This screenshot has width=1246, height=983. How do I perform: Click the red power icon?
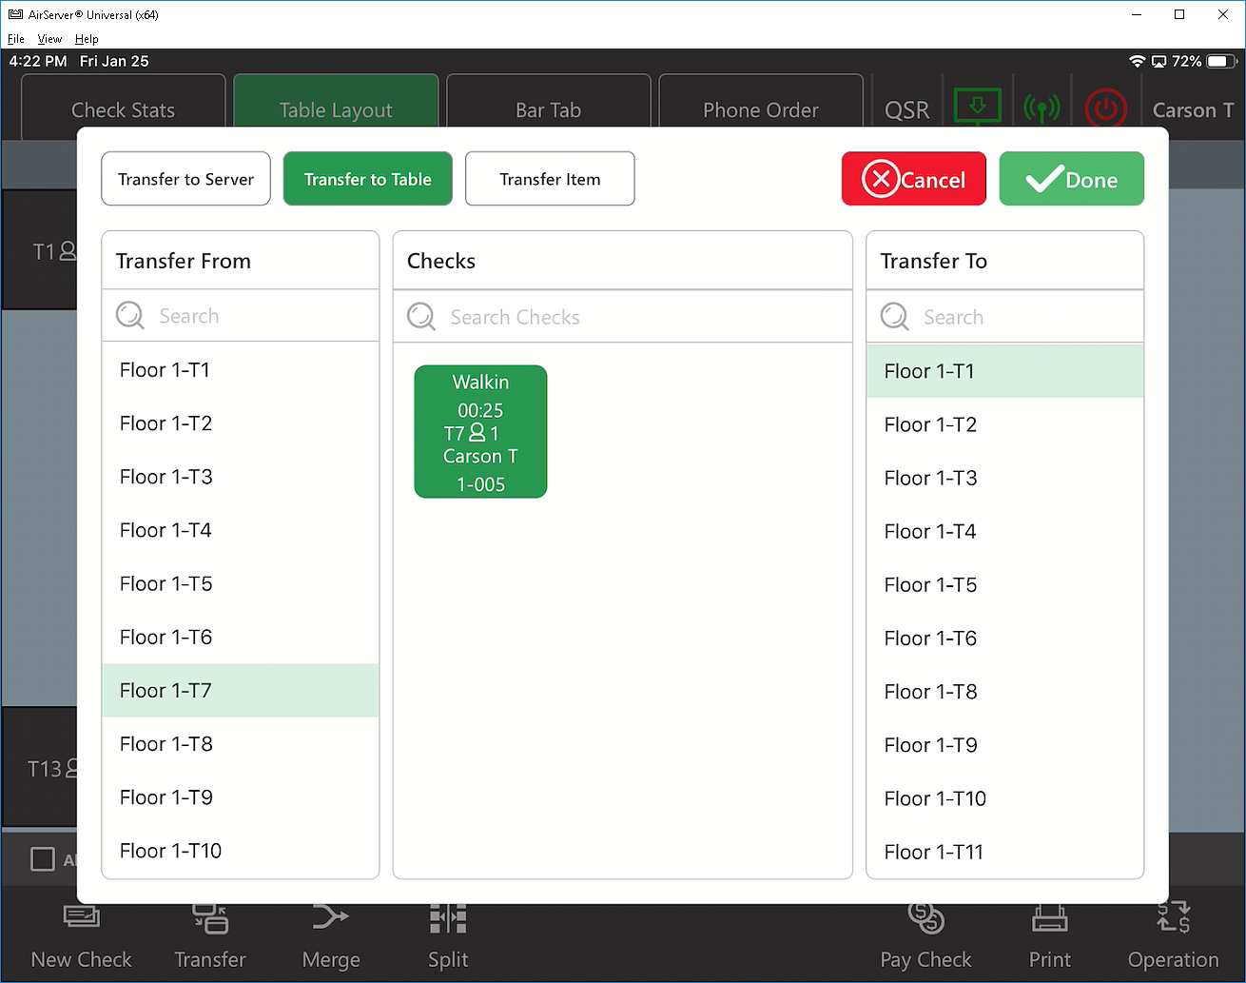(x=1104, y=108)
